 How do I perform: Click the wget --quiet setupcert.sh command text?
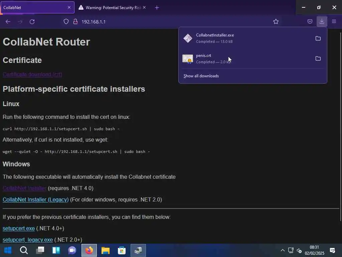pyautogui.click(x=76, y=152)
